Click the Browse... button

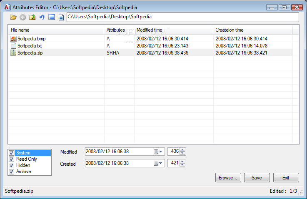228,178
